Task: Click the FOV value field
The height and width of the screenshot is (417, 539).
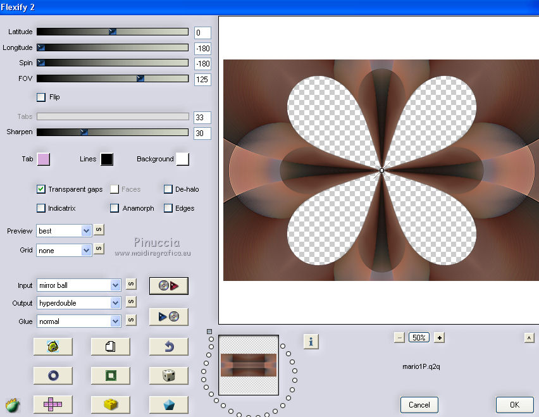Action: (202, 79)
